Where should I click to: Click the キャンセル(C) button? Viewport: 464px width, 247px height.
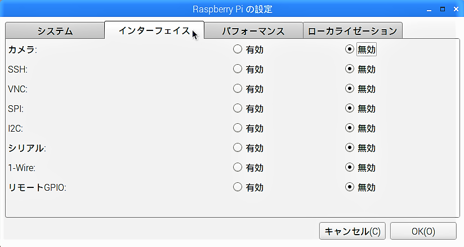(352, 231)
